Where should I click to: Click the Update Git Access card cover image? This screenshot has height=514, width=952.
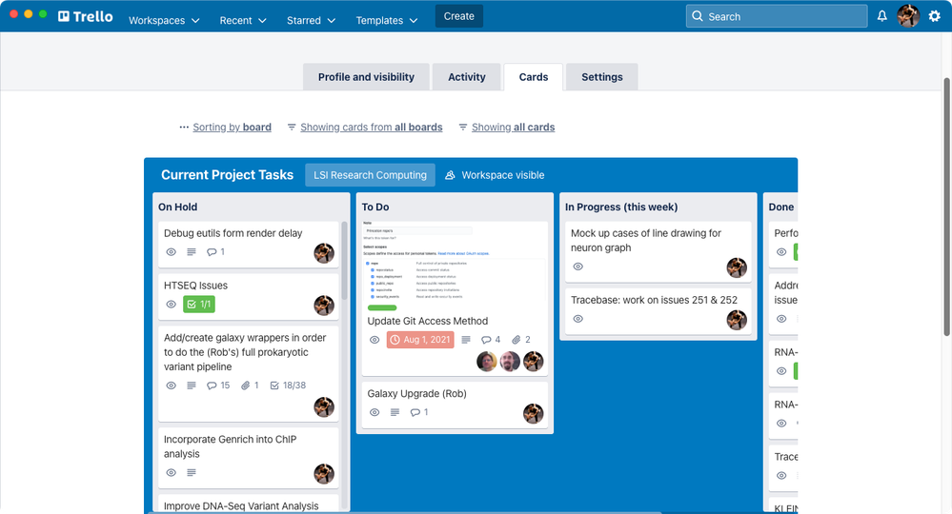[x=455, y=263]
